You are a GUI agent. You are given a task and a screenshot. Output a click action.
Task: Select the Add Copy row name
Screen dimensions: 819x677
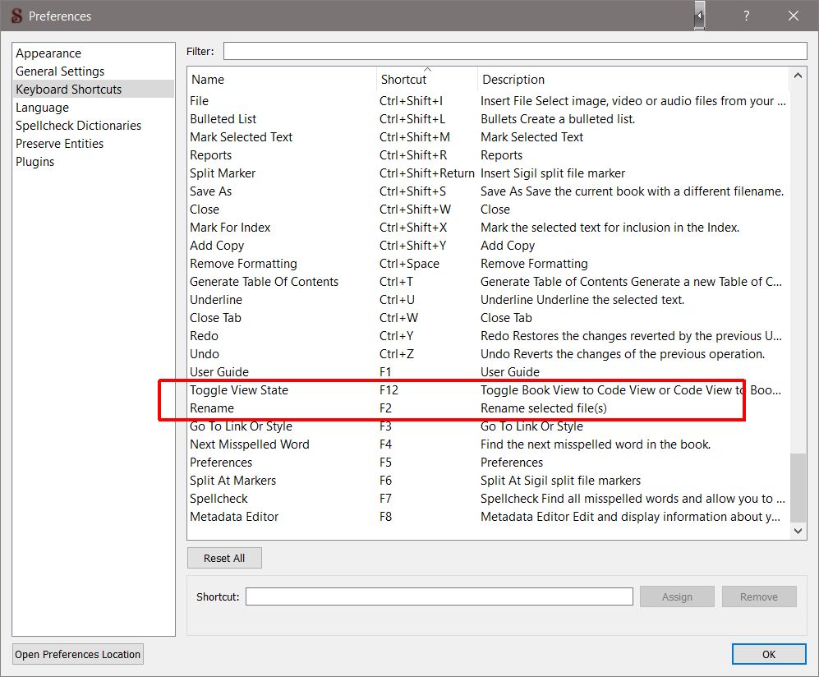217,246
